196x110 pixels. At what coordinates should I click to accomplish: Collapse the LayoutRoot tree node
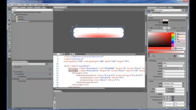click(15, 74)
